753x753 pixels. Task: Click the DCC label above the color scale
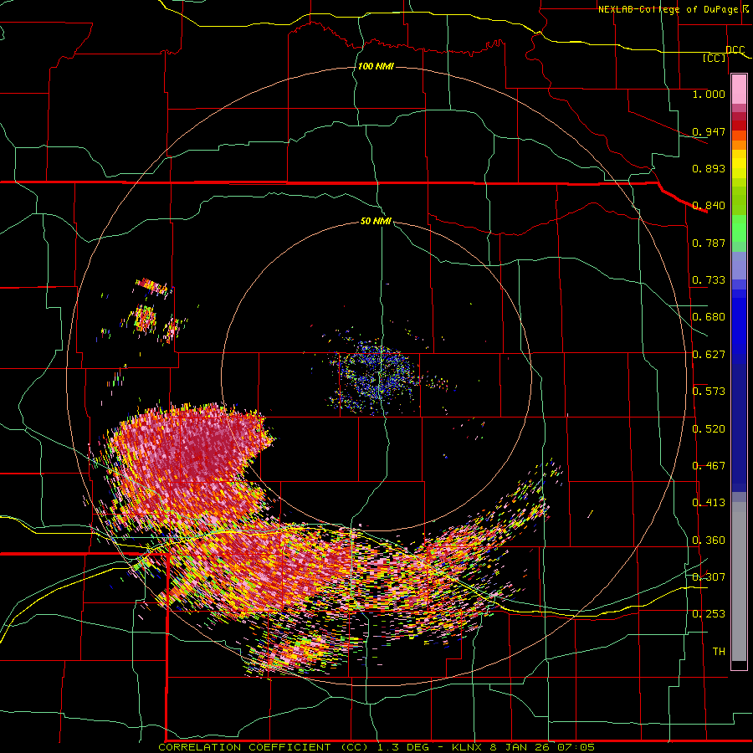pos(735,49)
